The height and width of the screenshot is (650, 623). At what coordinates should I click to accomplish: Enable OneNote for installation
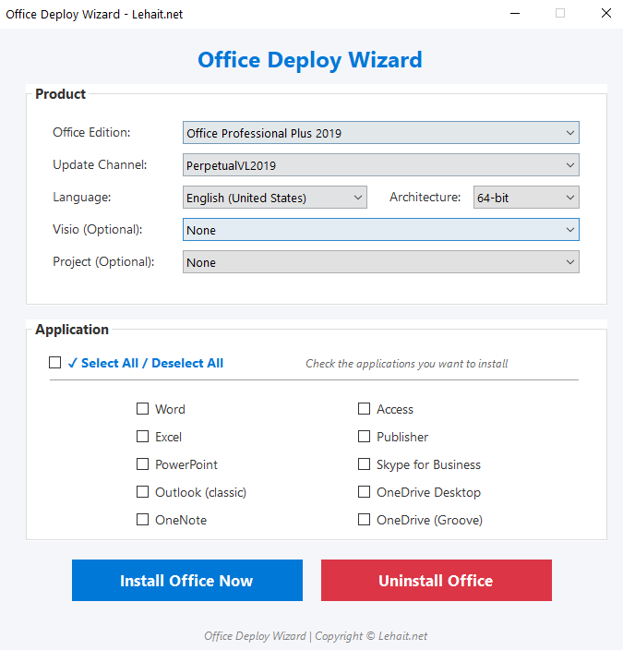[x=142, y=520]
